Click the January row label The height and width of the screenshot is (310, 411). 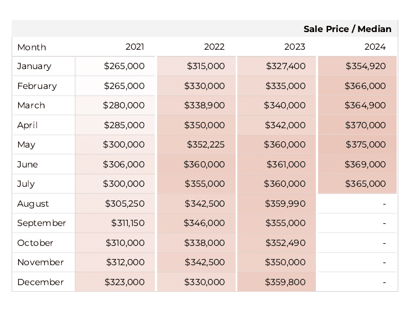tap(34, 66)
